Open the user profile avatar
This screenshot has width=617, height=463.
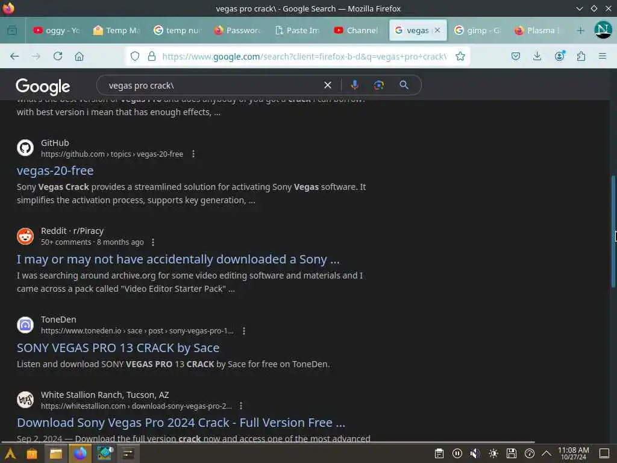coord(603,30)
